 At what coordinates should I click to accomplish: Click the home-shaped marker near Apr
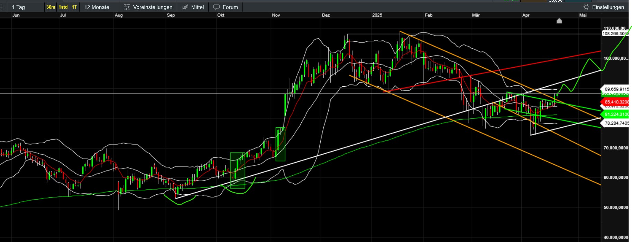click(x=559, y=21)
